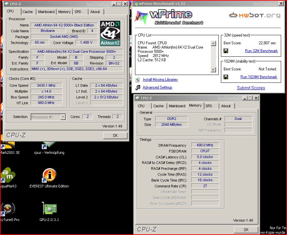Viewport: 287px width, 235px height.
Task: Run the 1024M Benchmark
Action: point(259,77)
